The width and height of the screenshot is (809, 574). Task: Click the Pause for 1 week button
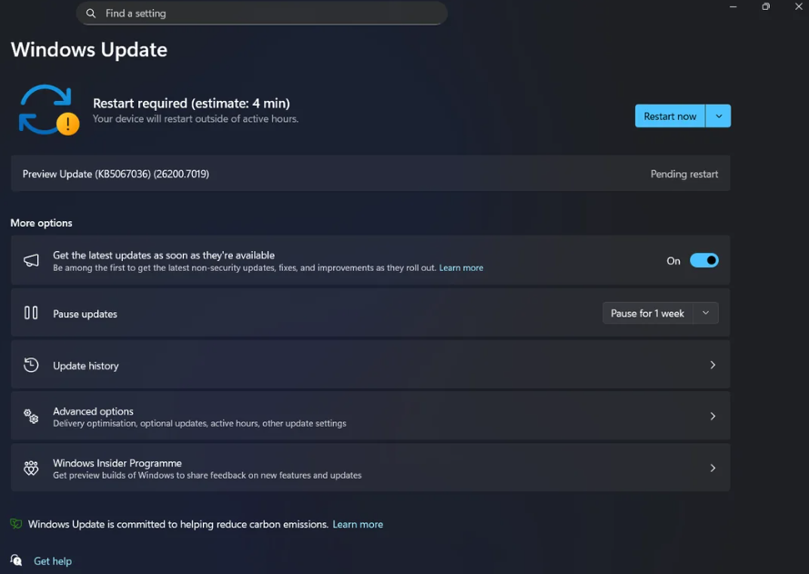648,313
